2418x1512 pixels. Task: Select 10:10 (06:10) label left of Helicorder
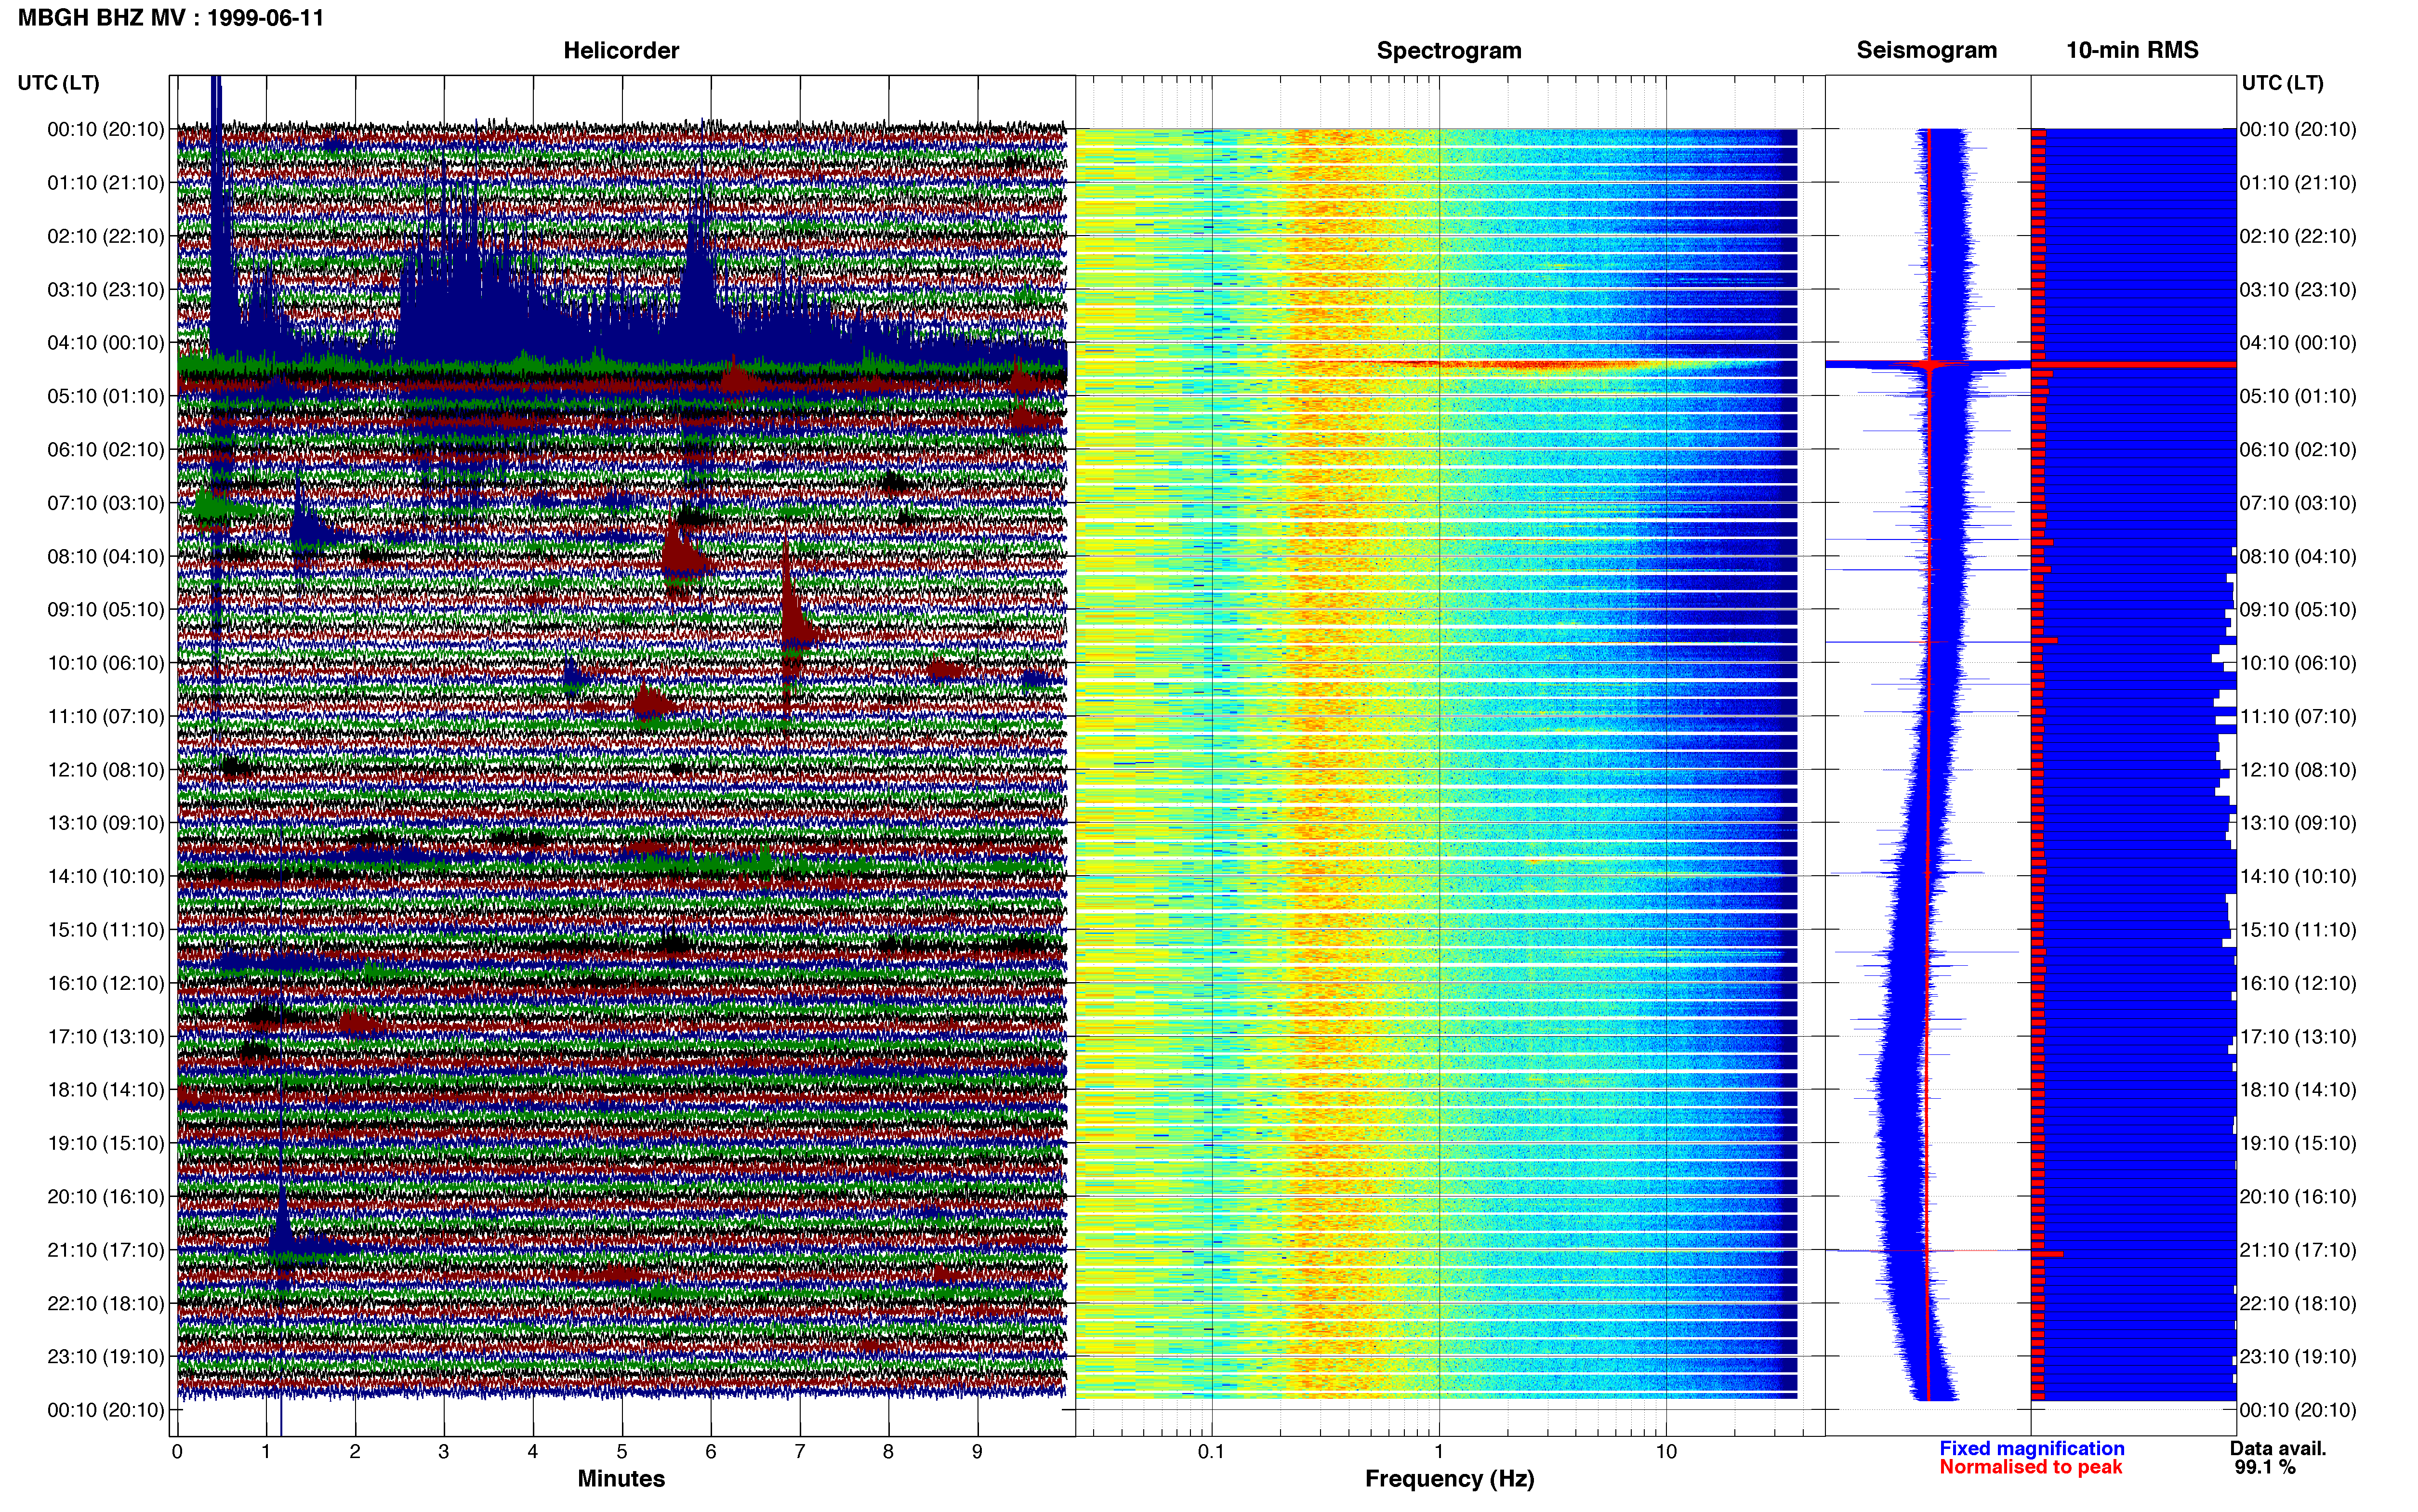106,663
